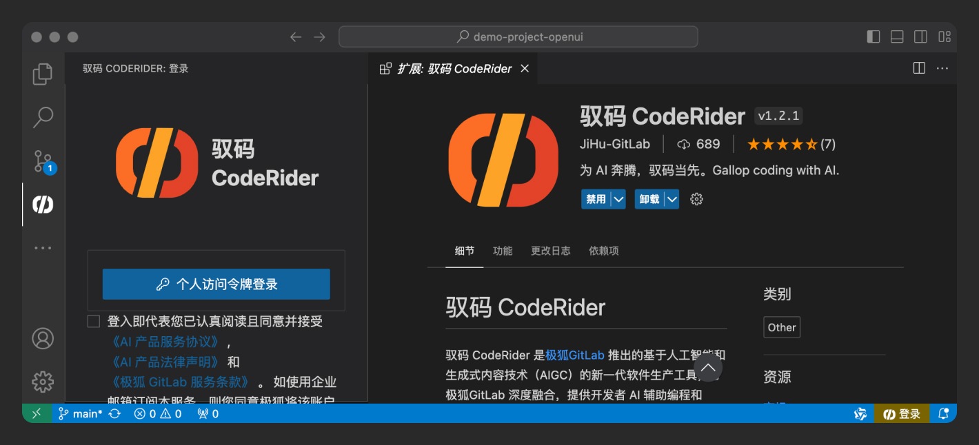
Task: Switch to the 更改日志 tab
Action: click(550, 251)
